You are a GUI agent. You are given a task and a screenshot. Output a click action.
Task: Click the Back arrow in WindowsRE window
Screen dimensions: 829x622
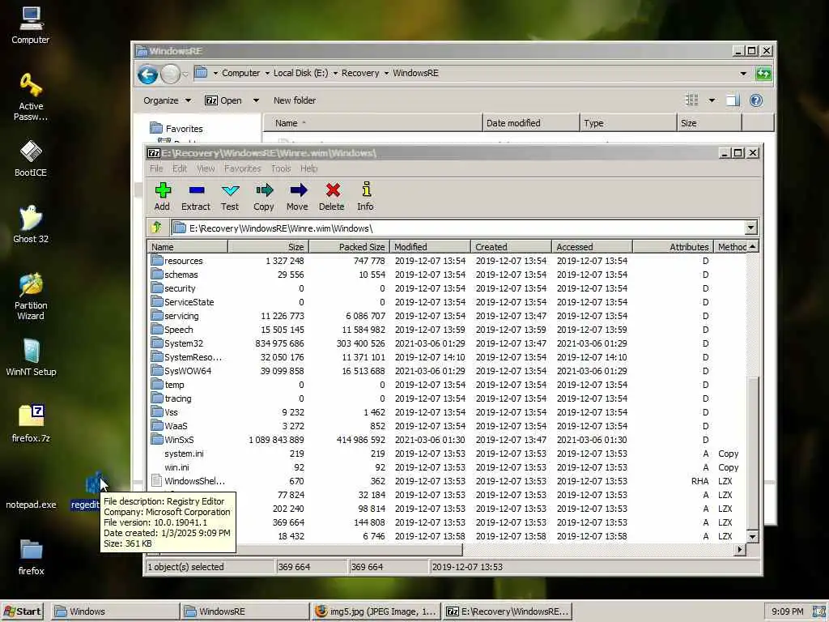coord(148,74)
